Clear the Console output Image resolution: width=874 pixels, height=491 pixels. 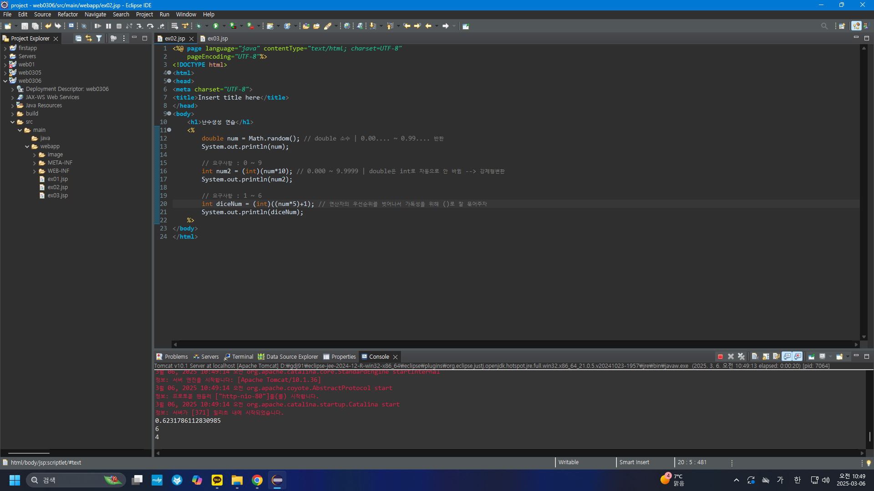coord(755,357)
